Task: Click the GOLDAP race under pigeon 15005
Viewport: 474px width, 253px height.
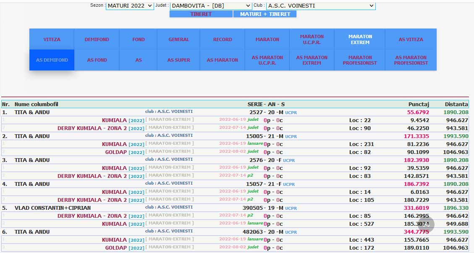Action: (116, 152)
